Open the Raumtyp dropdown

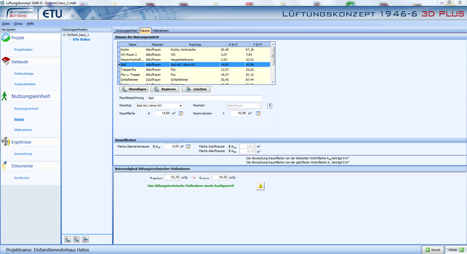(x=180, y=106)
